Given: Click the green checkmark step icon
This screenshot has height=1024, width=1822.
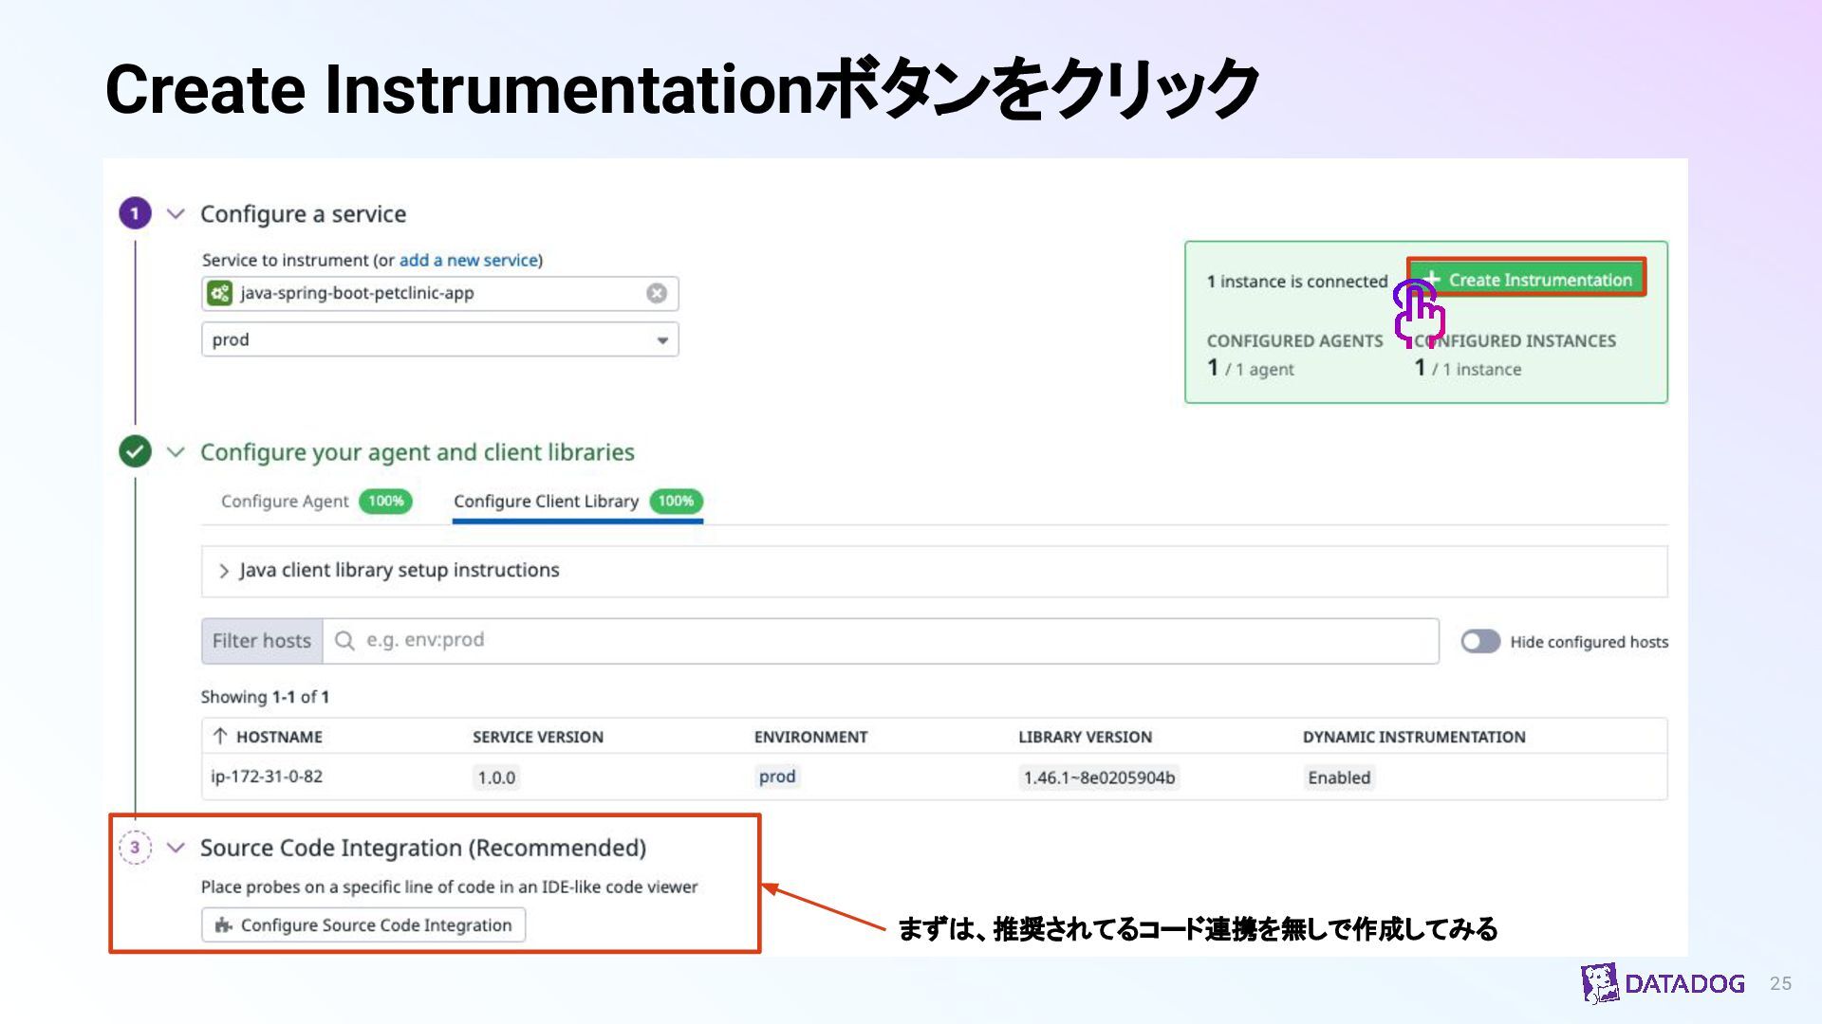Looking at the screenshot, I should (x=135, y=451).
